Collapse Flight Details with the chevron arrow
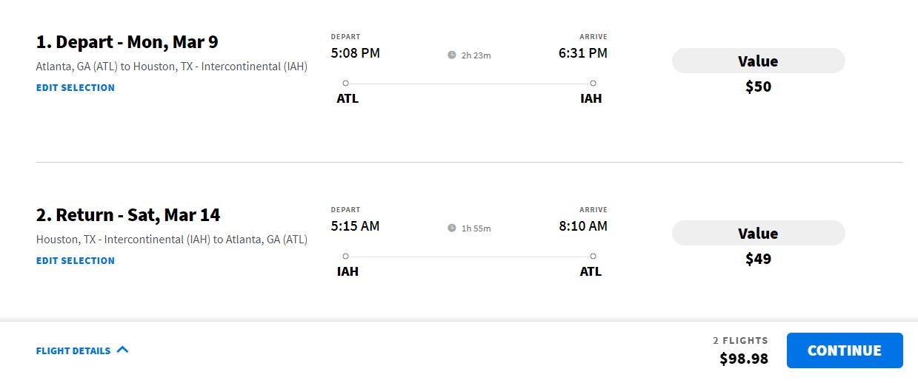Image resolution: width=918 pixels, height=383 pixels. pyautogui.click(x=123, y=350)
